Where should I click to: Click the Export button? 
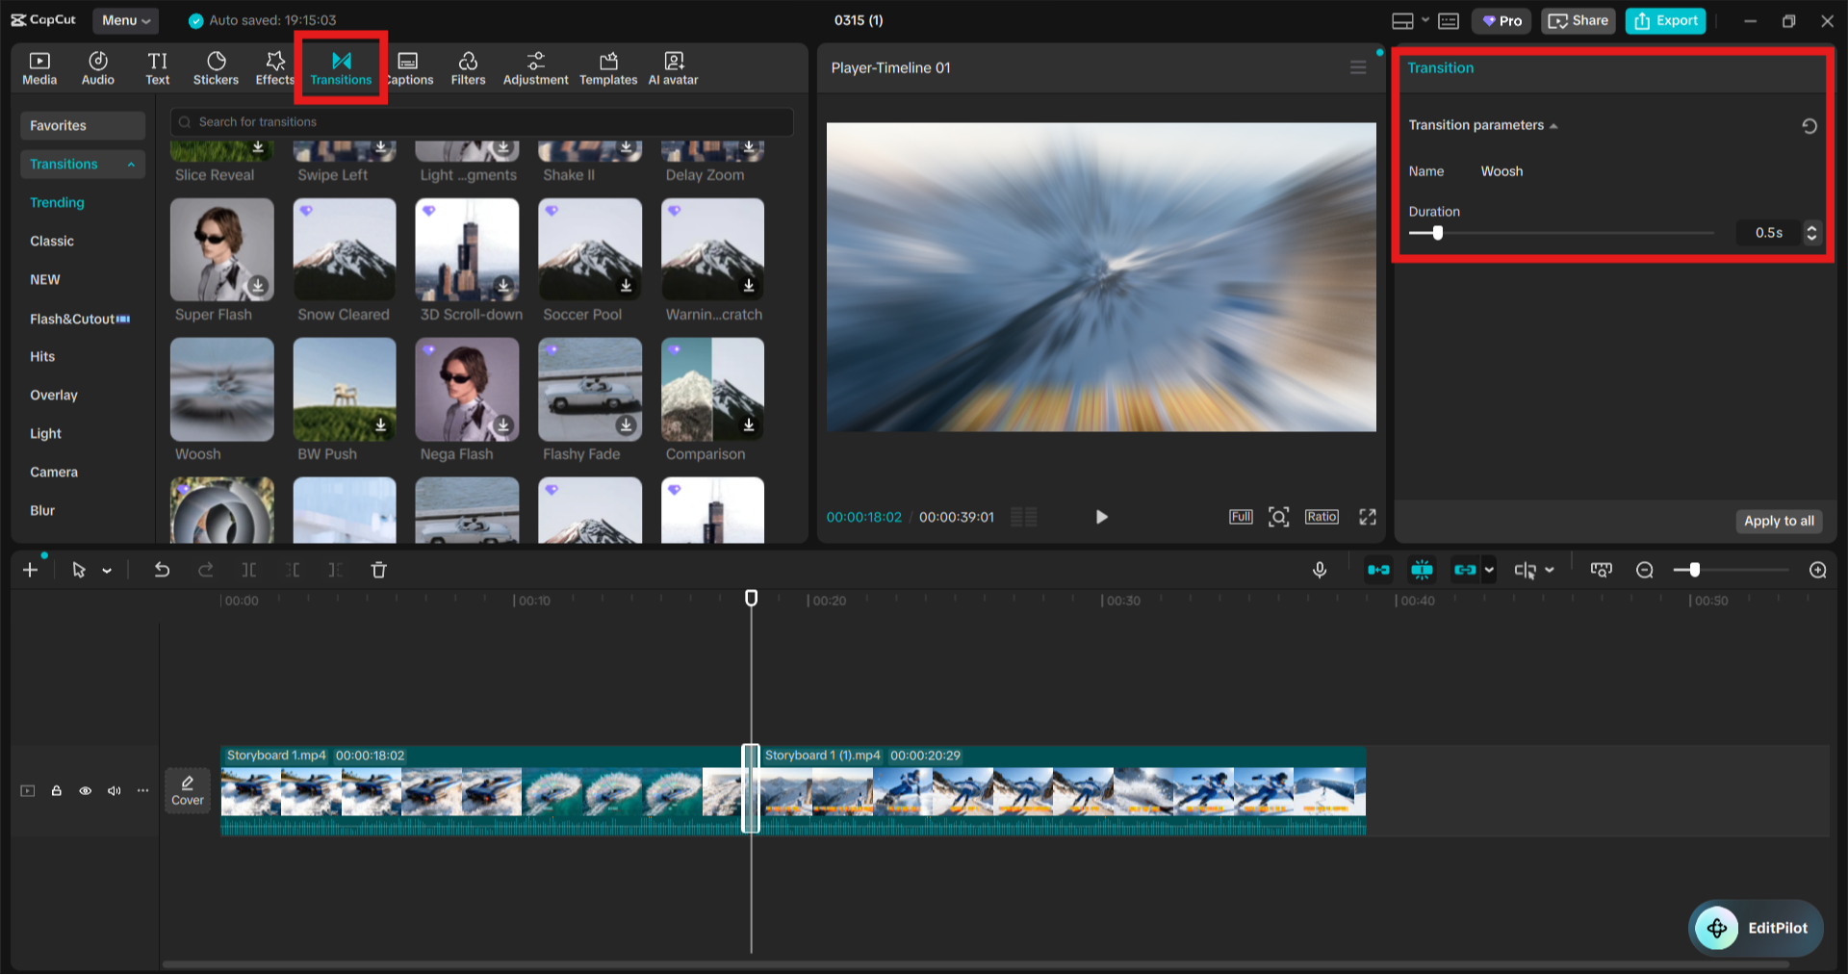pyautogui.click(x=1665, y=20)
